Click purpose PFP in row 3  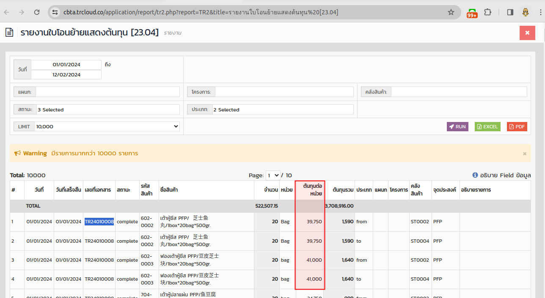(438, 260)
